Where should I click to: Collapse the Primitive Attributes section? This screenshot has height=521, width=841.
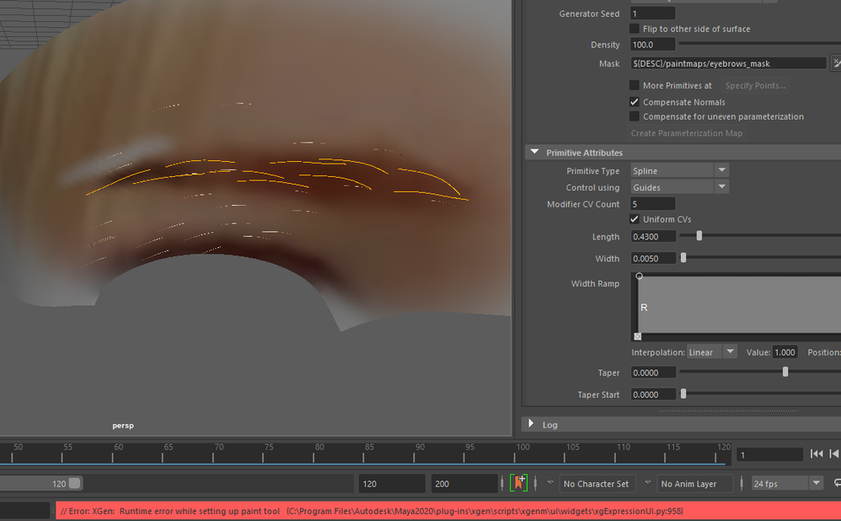(x=534, y=153)
